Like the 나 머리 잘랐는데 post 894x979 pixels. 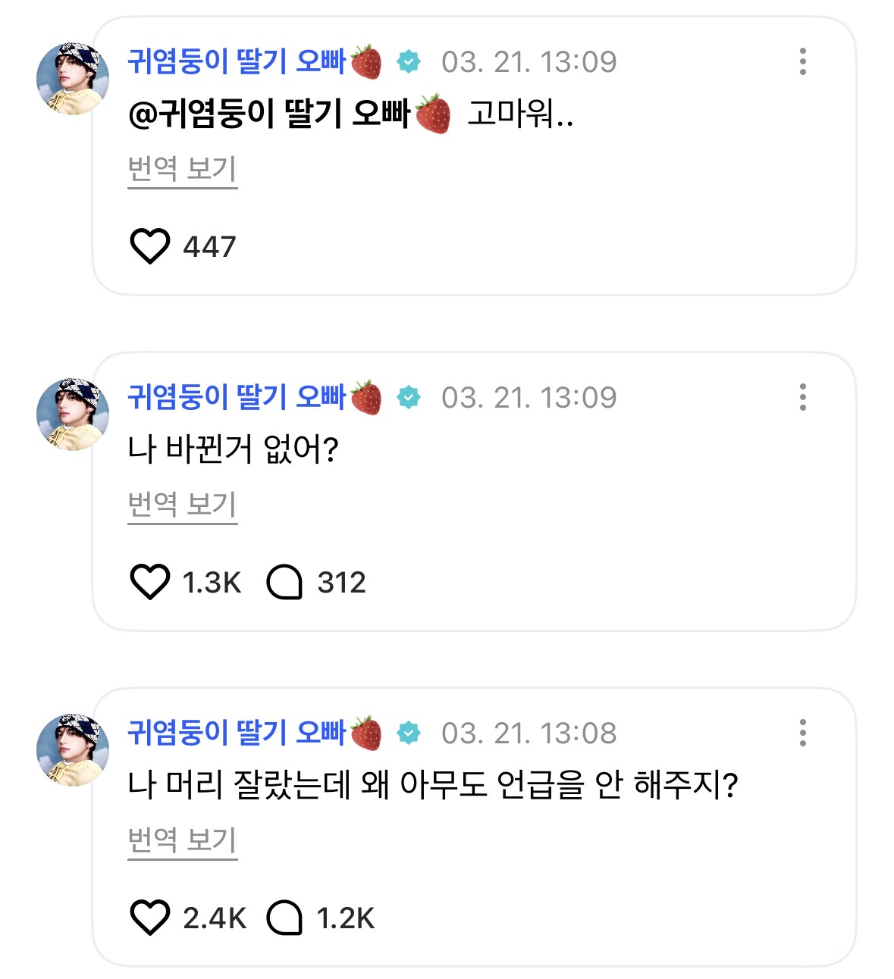coord(150,918)
